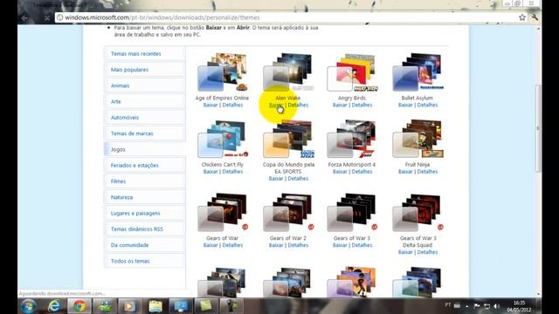Bookmark this page with the star icon
The image size is (559, 314).
pos(522,17)
